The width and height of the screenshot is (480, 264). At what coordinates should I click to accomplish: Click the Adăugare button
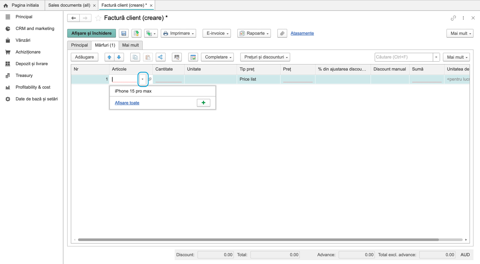coord(84,57)
